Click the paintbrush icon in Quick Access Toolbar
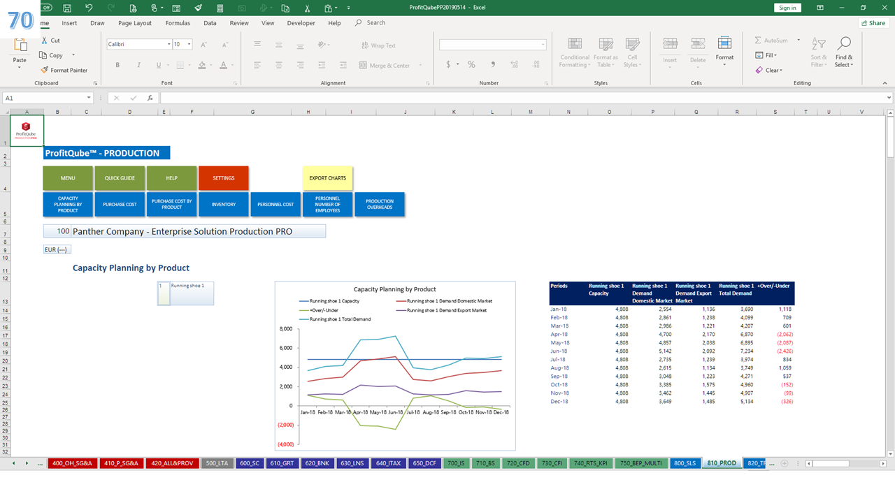This screenshot has width=895, height=503. [198, 8]
